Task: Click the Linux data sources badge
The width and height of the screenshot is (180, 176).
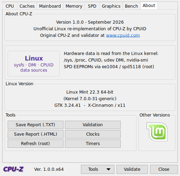Action: (x=33, y=64)
